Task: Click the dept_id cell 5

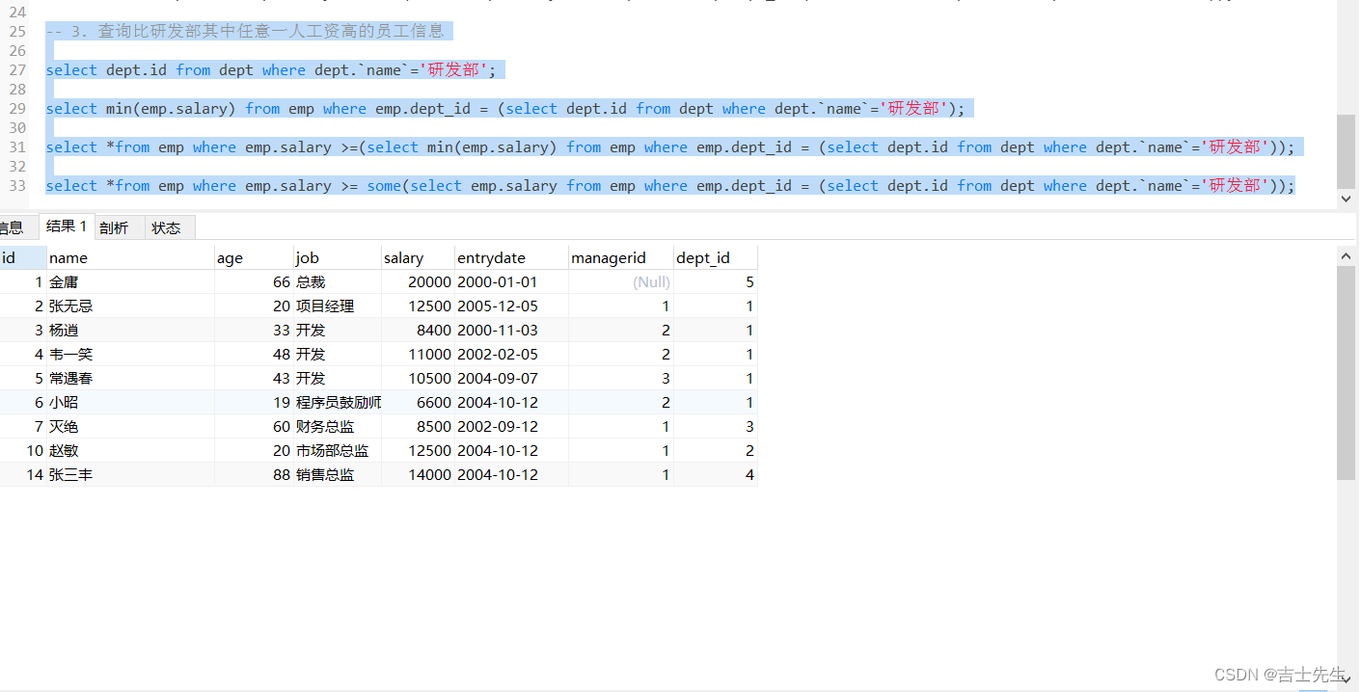Action: point(715,282)
